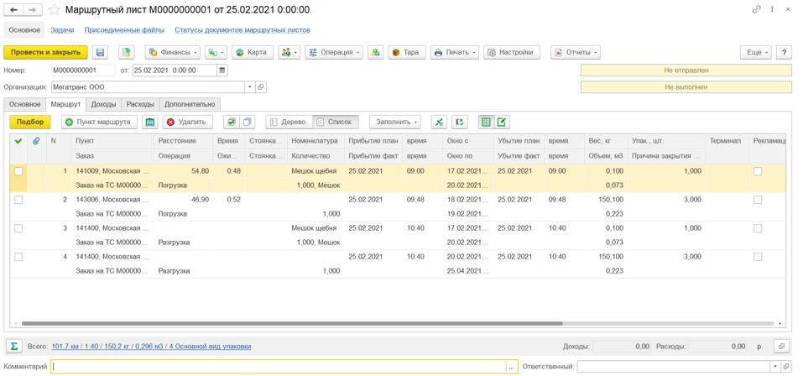Screen dimensions: 803x376
Task: Click the sigma totals icon
Action: click(x=14, y=346)
